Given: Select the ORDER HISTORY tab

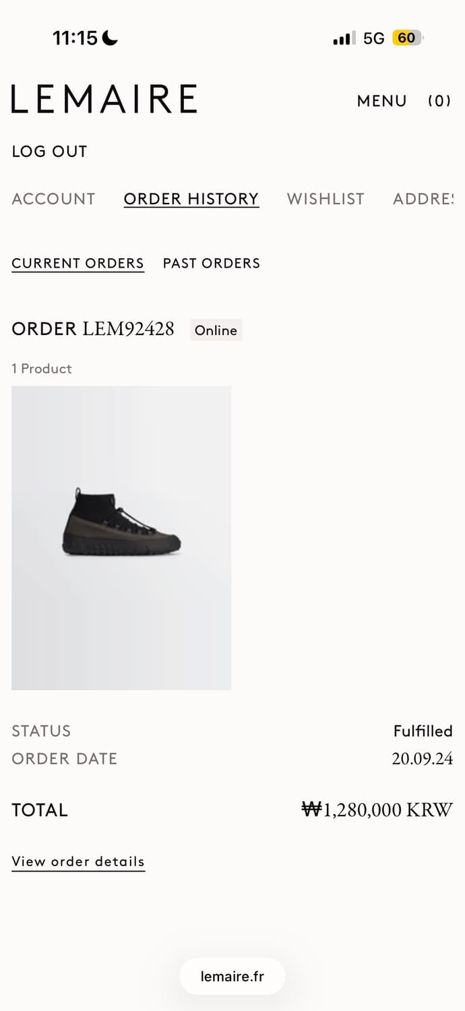Looking at the screenshot, I should point(191,199).
